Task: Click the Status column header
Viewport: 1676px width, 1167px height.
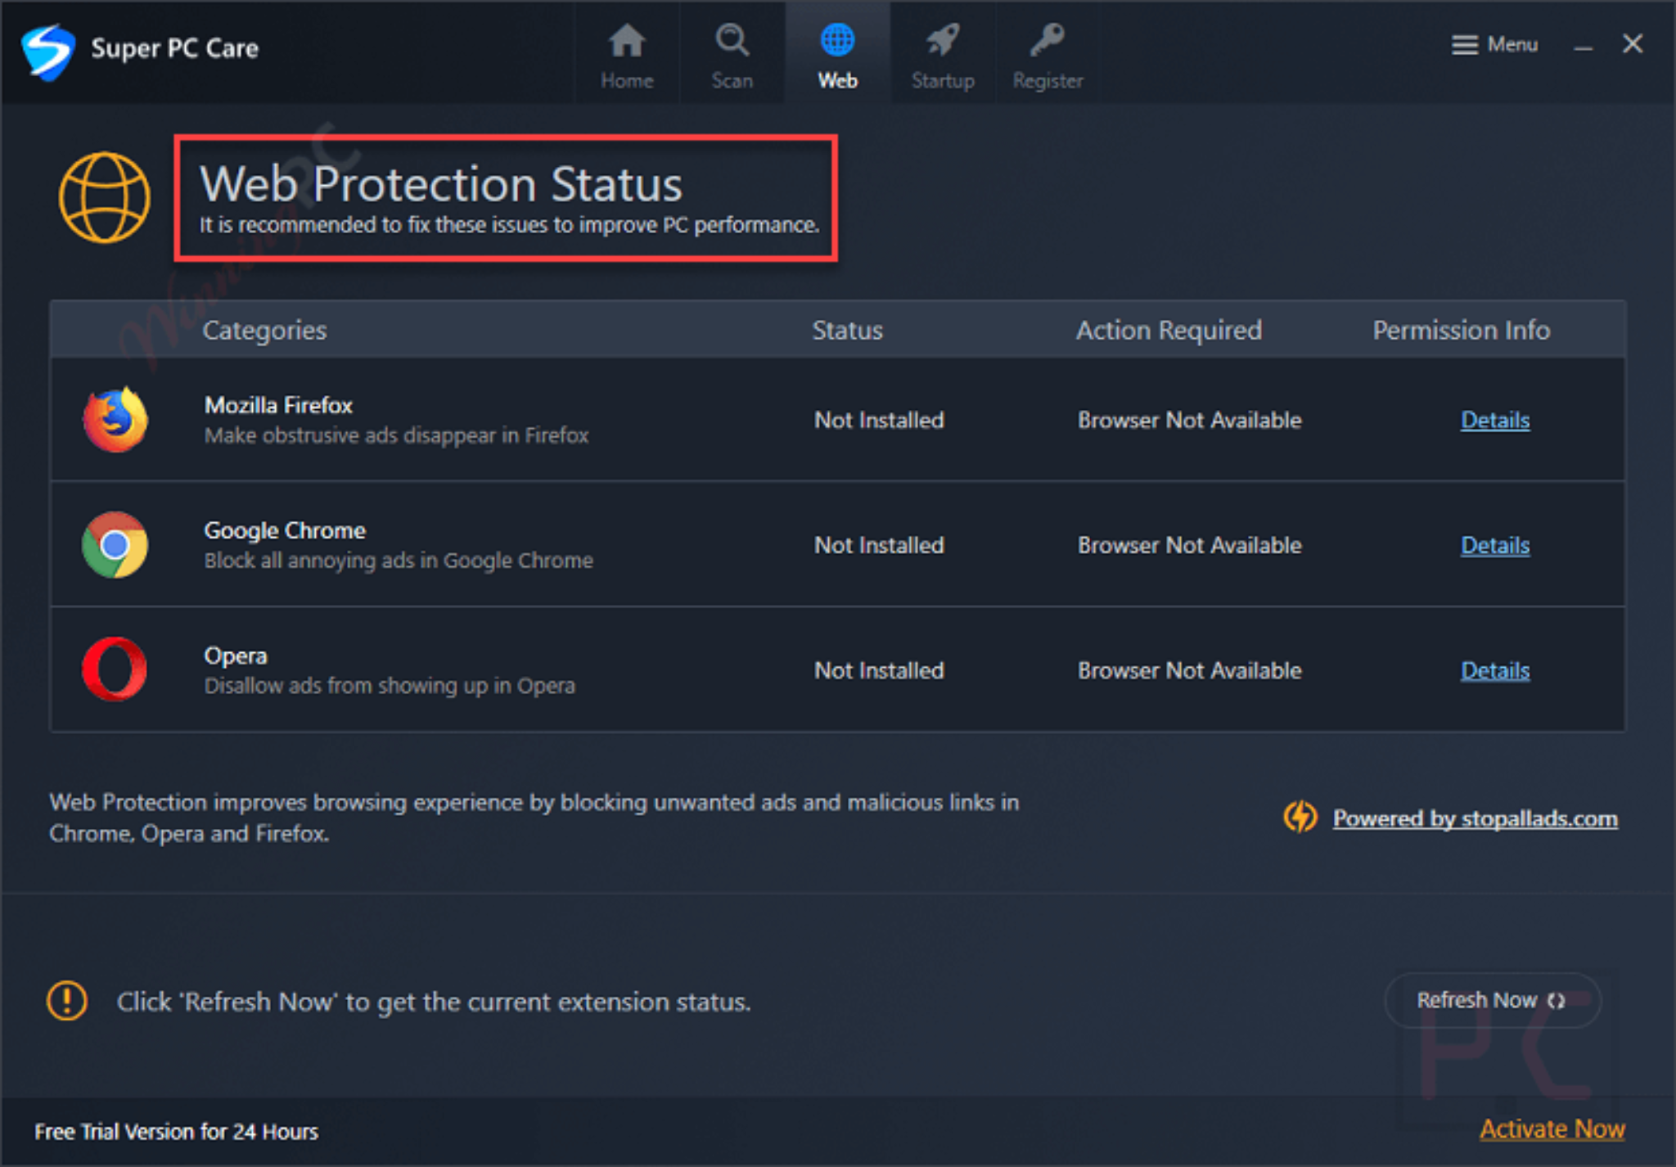Action: click(847, 330)
